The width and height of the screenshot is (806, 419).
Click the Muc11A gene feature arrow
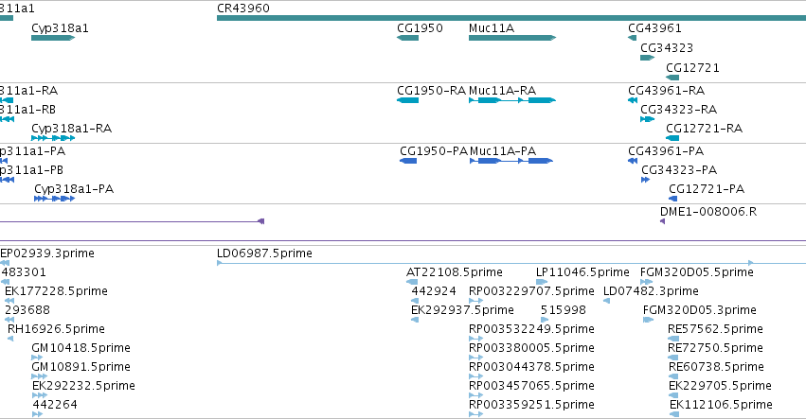[512, 38]
